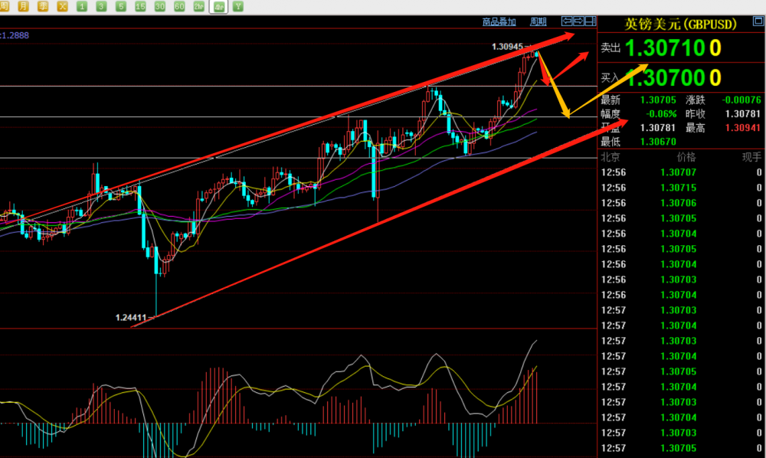Select the 60-minute timeframe button
766x458 pixels.
[179, 6]
